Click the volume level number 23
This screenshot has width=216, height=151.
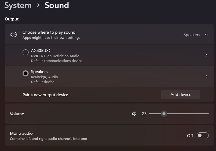pyautogui.click(x=144, y=114)
